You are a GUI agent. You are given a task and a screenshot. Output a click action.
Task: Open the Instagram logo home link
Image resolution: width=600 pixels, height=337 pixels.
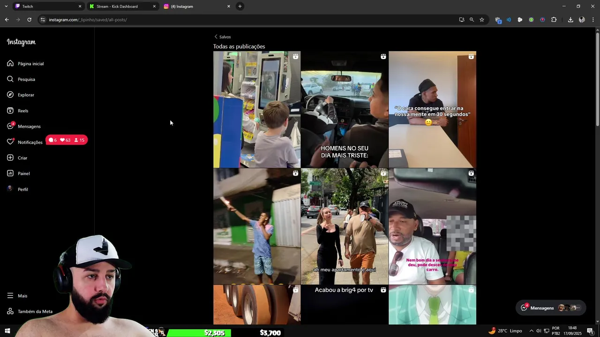(21, 42)
